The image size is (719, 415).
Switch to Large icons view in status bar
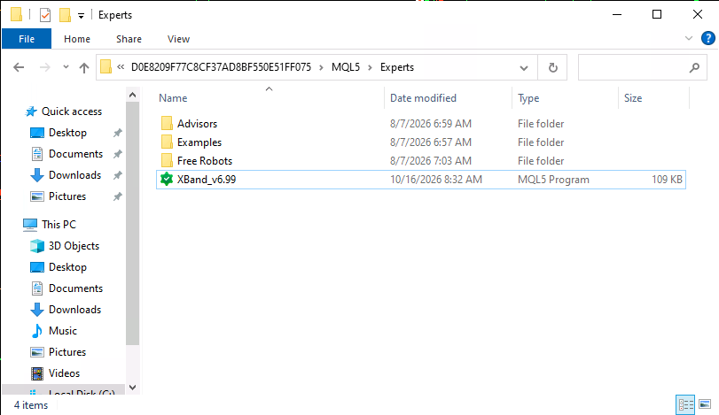(x=705, y=404)
